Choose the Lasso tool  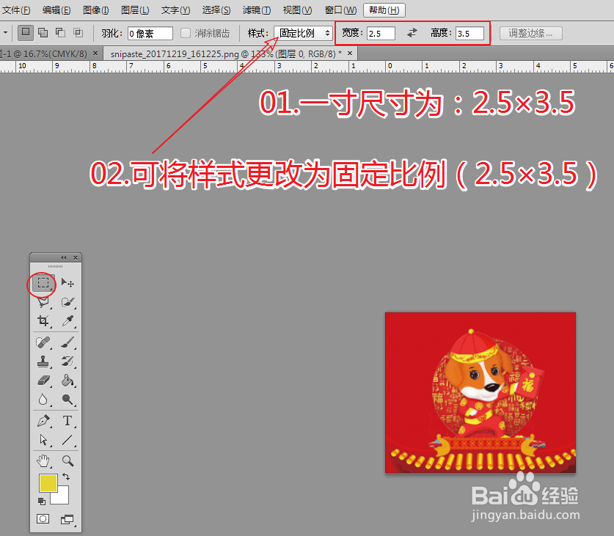click(43, 302)
